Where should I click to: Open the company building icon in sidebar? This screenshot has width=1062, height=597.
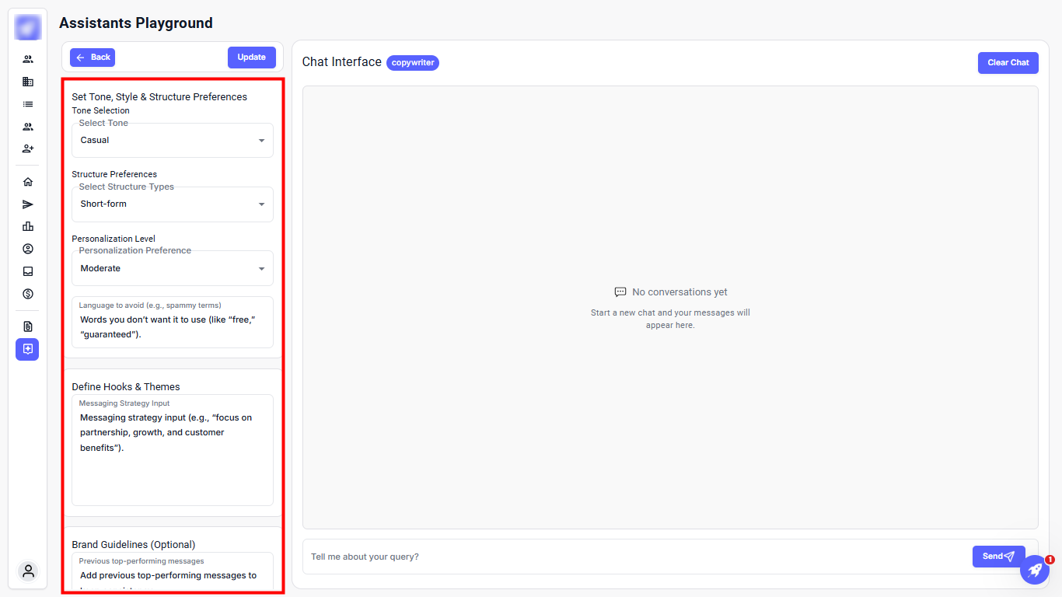pos(28,82)
